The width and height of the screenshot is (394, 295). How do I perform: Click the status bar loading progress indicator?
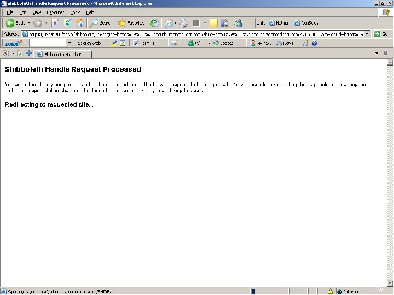coord(269,291)
